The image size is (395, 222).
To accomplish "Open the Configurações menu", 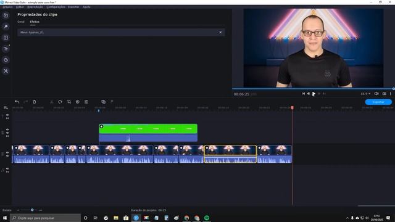I will (x=56, y=7).
